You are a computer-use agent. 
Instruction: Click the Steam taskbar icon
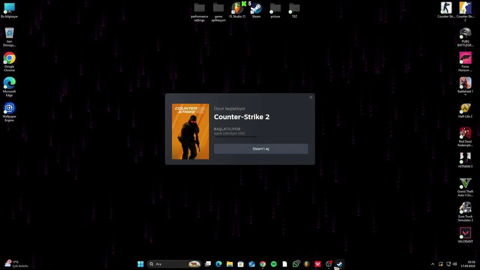click(x=339, y=264)
